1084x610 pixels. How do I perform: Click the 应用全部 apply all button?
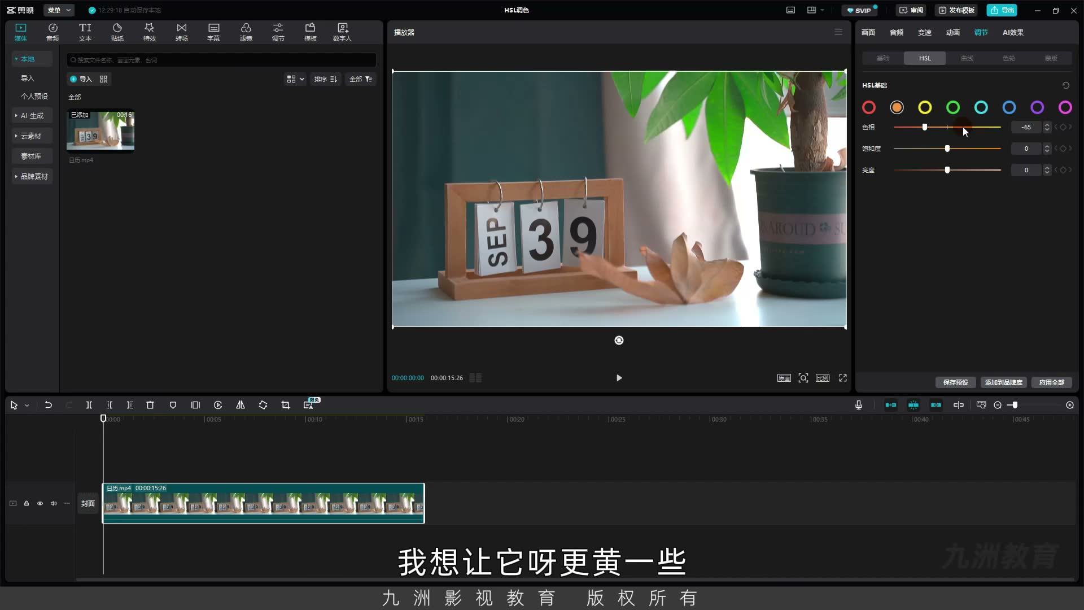(1051, 382)
